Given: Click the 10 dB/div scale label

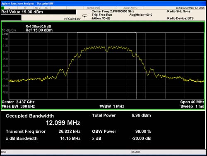Looking at the screenshot, I should pos(9,30).
